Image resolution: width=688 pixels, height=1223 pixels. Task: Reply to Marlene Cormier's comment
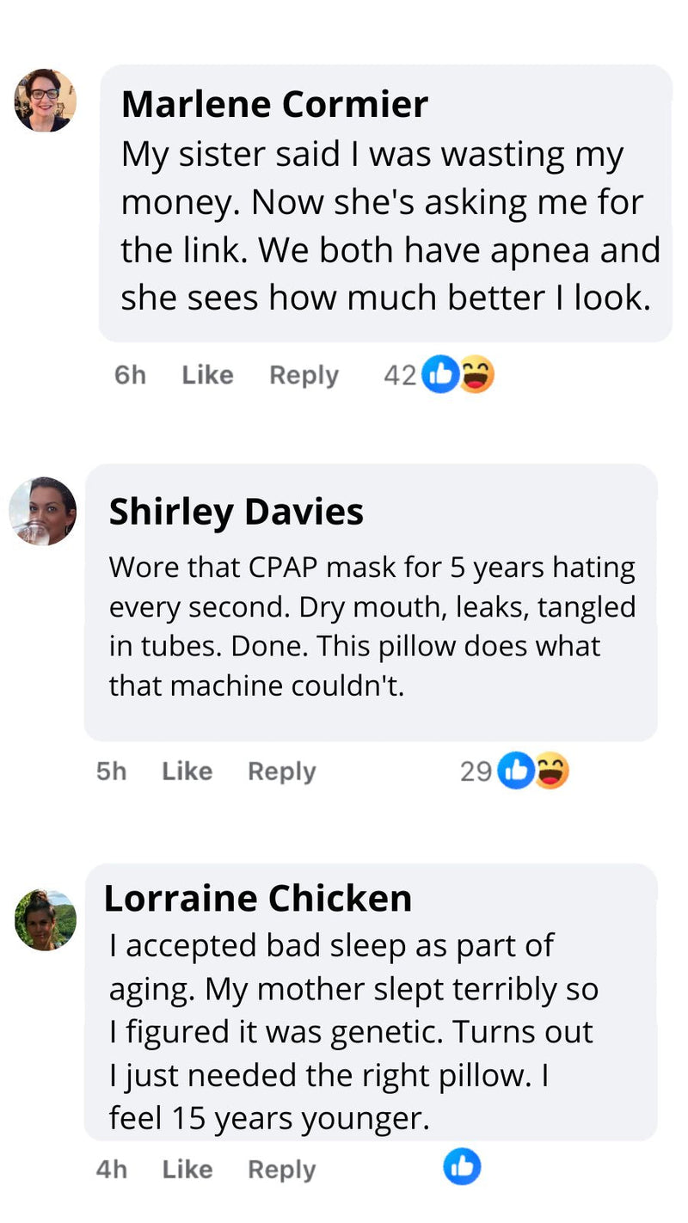coord(304,375)
